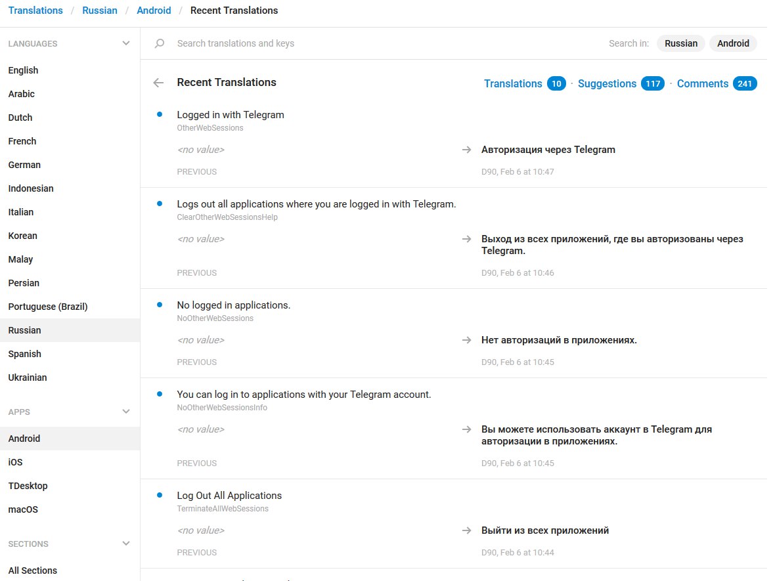Click key name 'TerminateAllWebSessions'
The image size is (773, 581).
point(223,509)
